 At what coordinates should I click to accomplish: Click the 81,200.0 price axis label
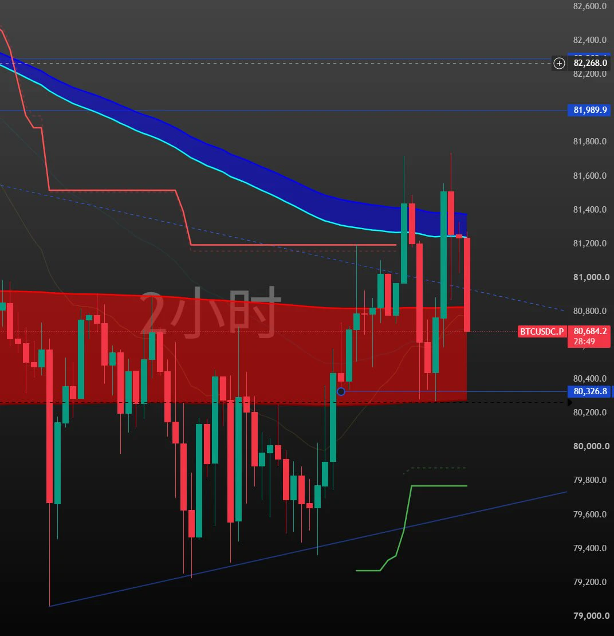point(590,243)
